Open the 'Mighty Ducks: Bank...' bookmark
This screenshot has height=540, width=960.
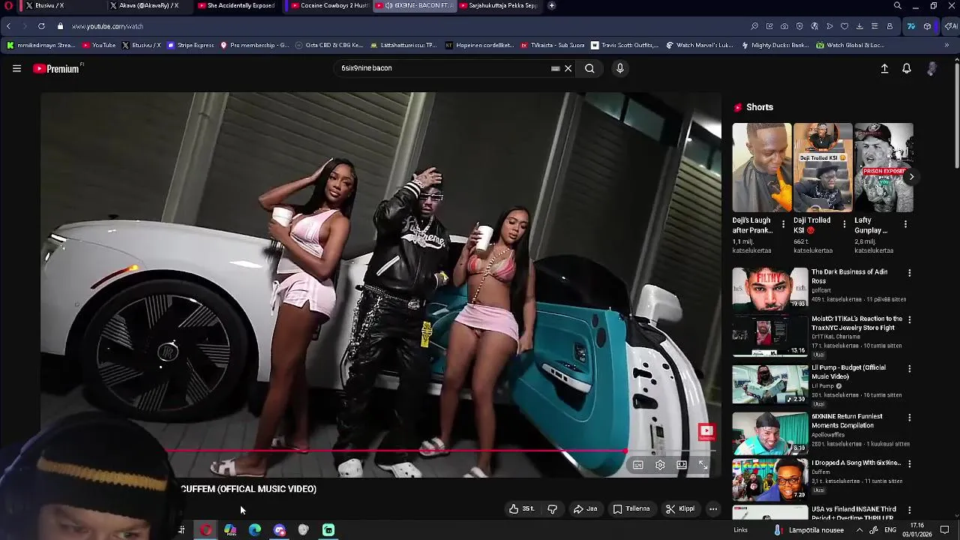pos(775,45)
